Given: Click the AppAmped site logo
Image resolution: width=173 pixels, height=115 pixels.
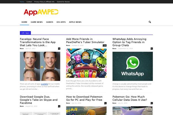Looking at the screenshot, I should coord(41,12).
